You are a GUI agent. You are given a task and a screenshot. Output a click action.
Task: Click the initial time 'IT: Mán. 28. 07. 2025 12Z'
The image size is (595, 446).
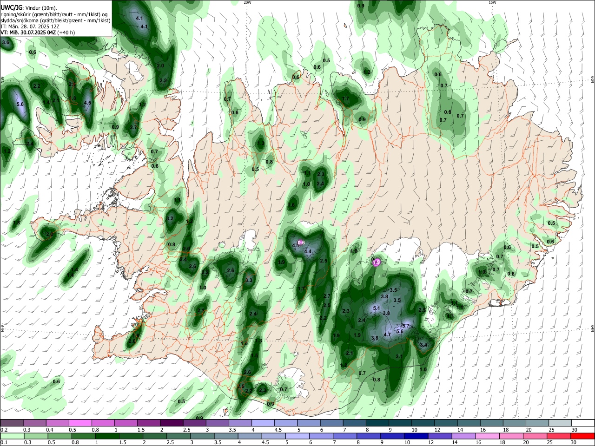(x=30, y=26)
